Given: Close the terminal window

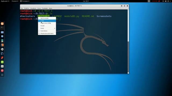Looking at the screenshot, I should click(127, 6).
